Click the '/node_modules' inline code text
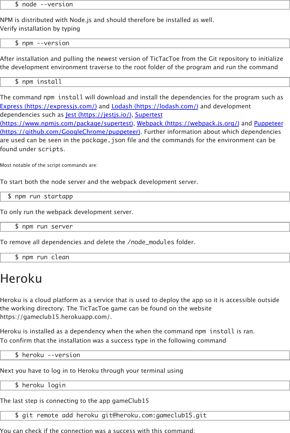 (151, 242)
